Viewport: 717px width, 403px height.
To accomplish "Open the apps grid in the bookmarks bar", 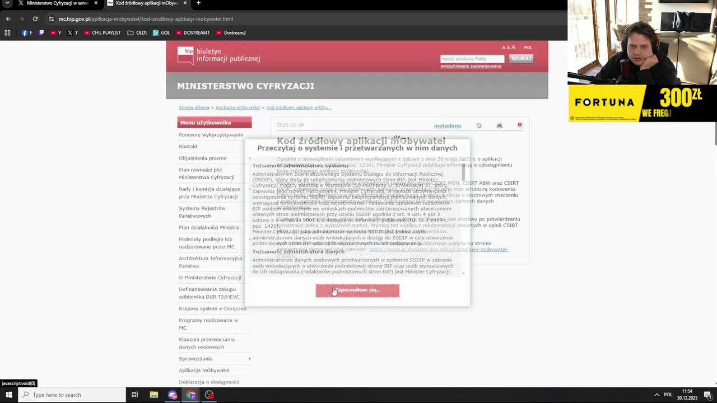I will [7, 33].
